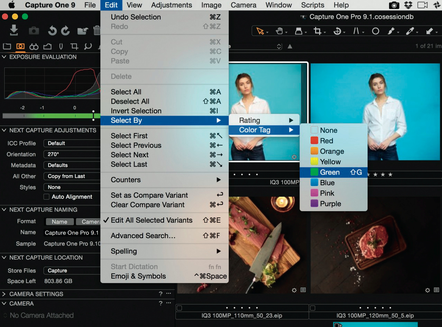The width and height of the screenshot is (442, 327).
Task: Open the Adjustments menu in menu bar
Action: tap(172, 5)
